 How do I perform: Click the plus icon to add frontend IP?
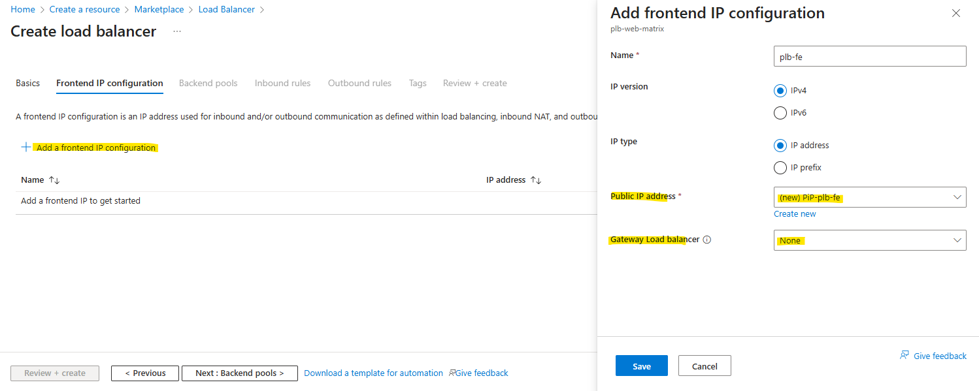[26, 148]
